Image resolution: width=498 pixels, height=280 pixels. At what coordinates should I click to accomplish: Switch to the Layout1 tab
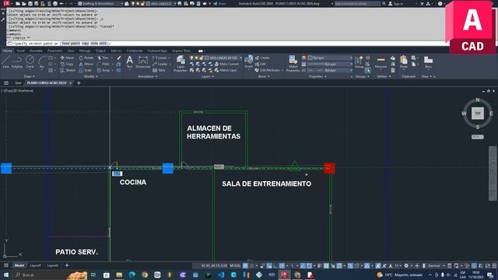(35, 265)
